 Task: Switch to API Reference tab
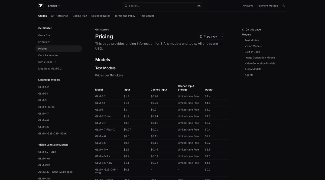coord(60,16)
